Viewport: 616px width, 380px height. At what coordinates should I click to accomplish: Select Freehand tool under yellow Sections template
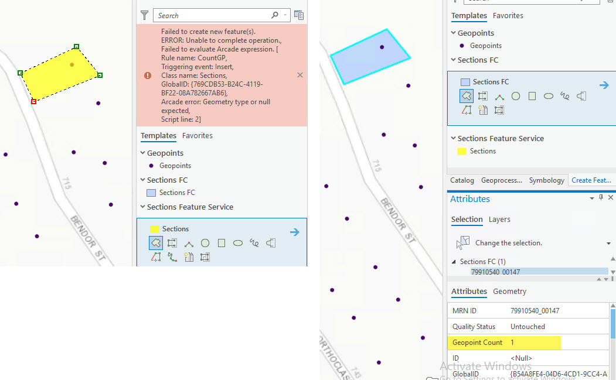tap(254, 243)
